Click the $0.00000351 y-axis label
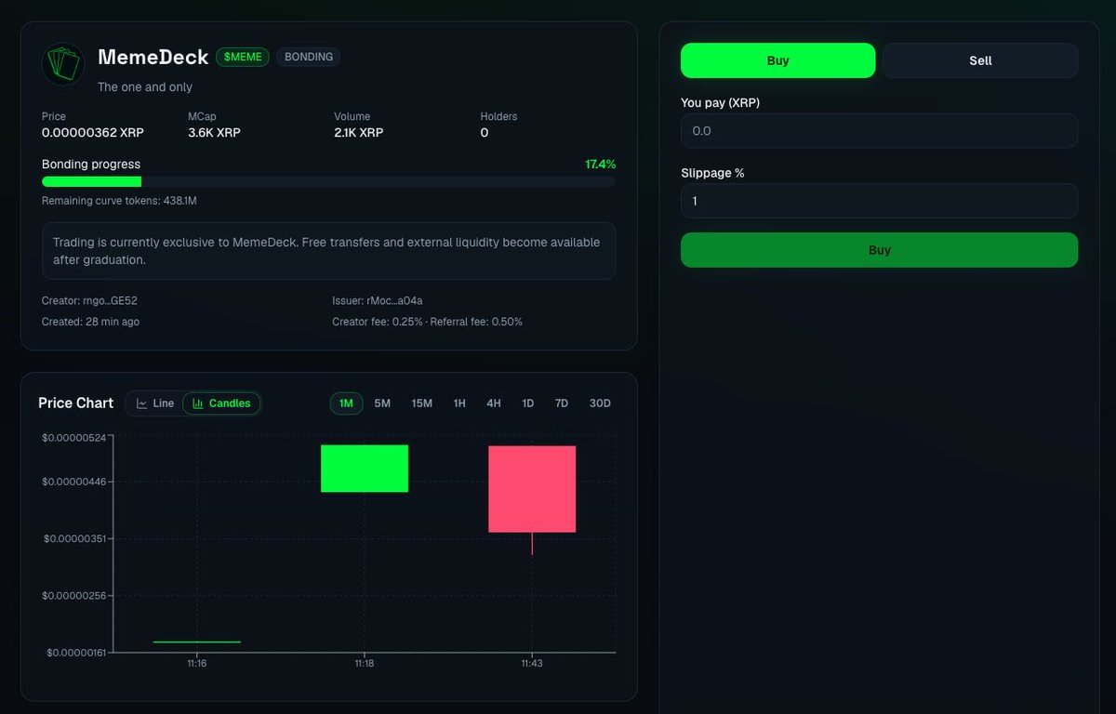This screenshot has height=714, width=1116. click(x=74, y=538)
